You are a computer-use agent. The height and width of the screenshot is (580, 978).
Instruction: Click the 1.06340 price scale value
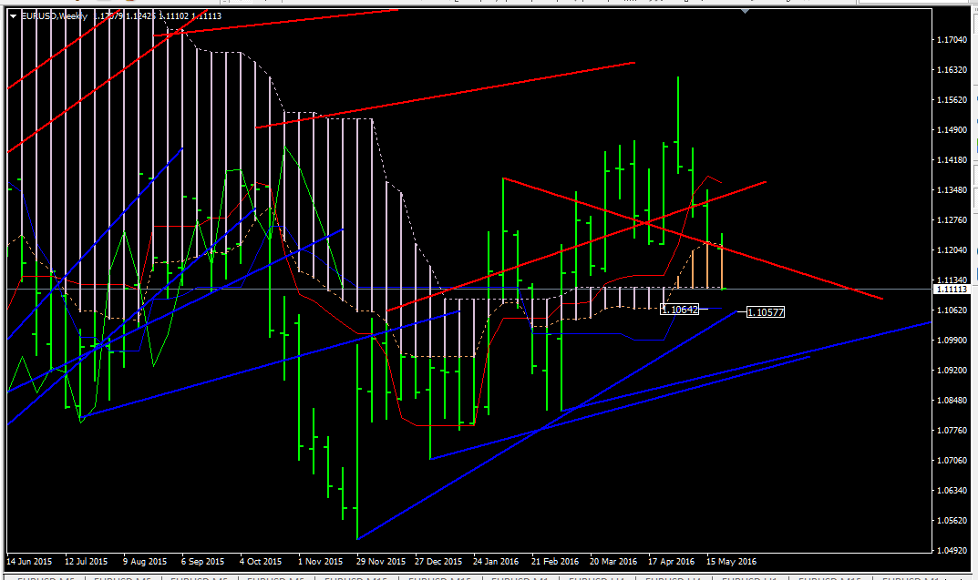(952, 490)
